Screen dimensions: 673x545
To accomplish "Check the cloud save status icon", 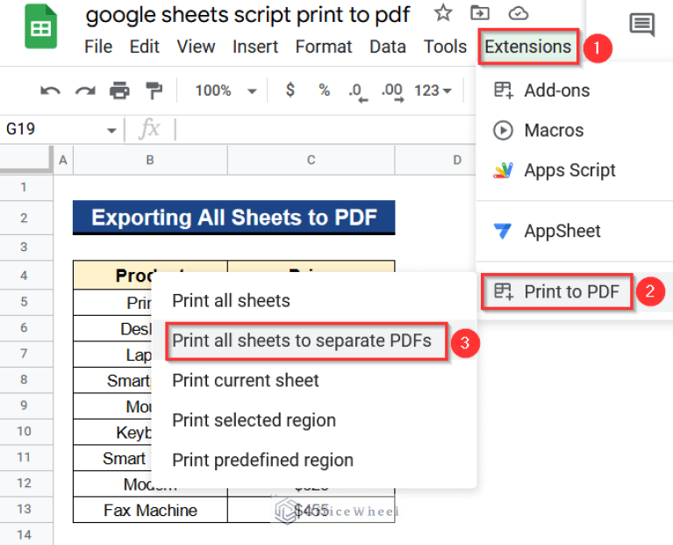I will [x=518, y=13].
